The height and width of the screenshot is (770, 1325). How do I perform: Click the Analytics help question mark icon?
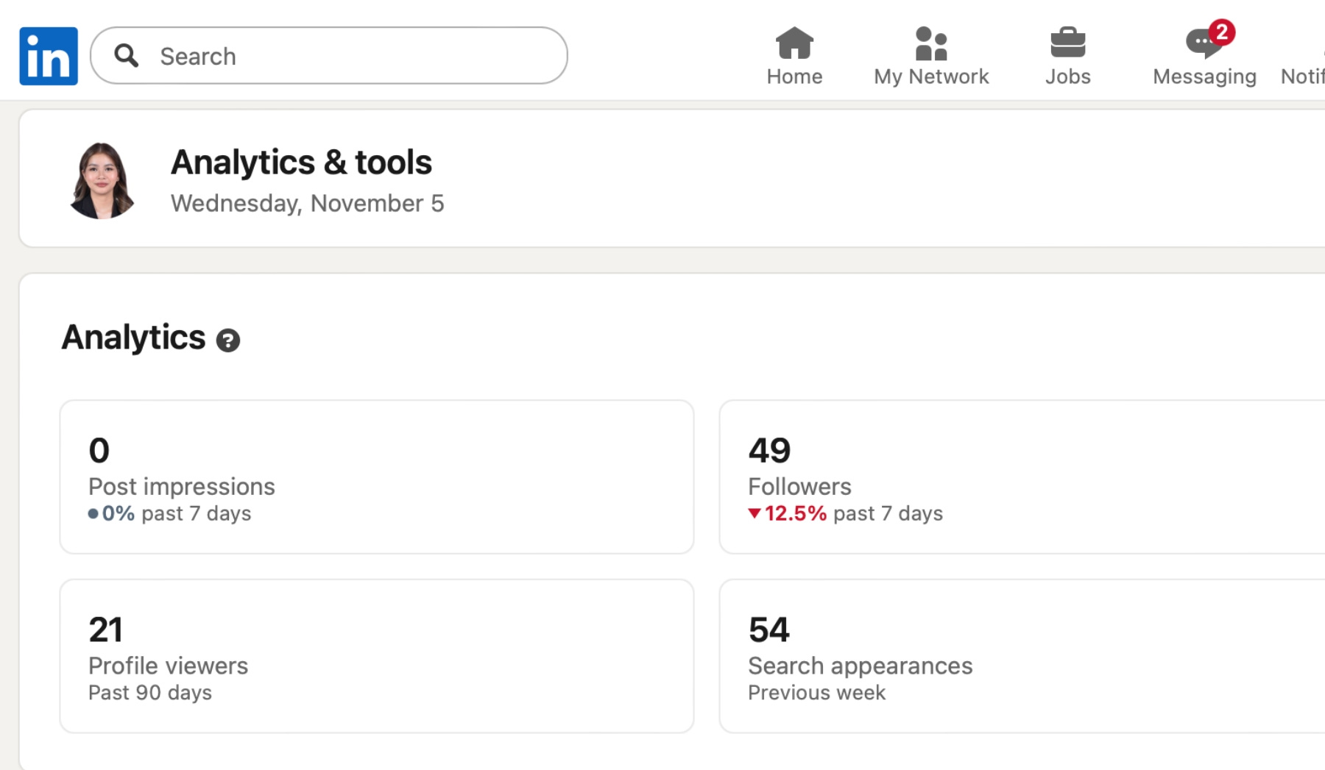(228, 340)
